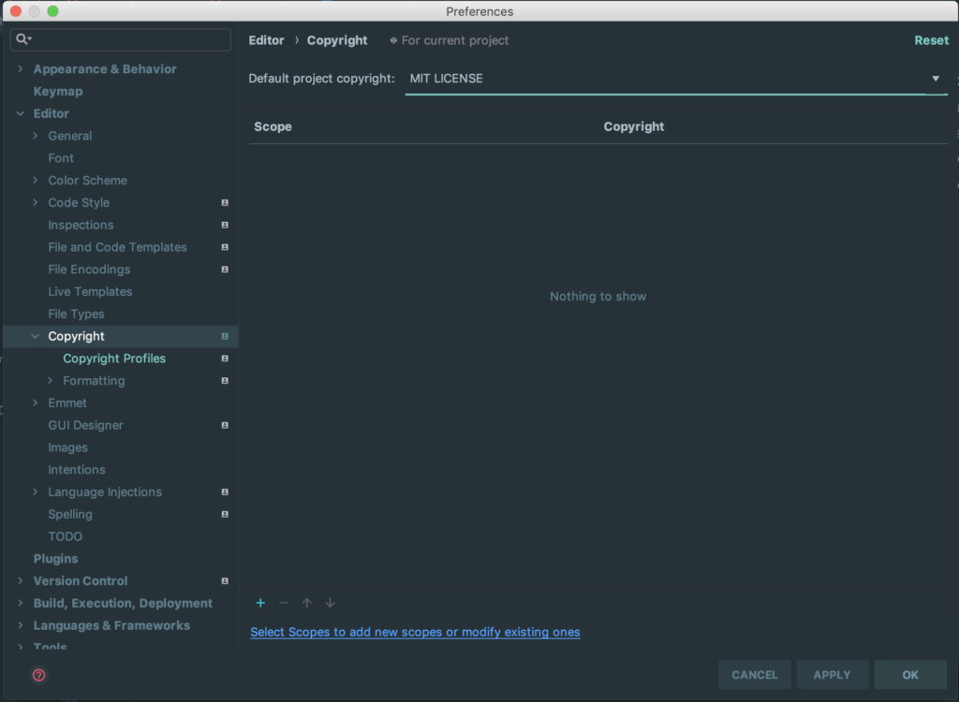Viewport: 959px width, 702px height.
Task: Expand the Version Control section
Action: tap(20, 580)
